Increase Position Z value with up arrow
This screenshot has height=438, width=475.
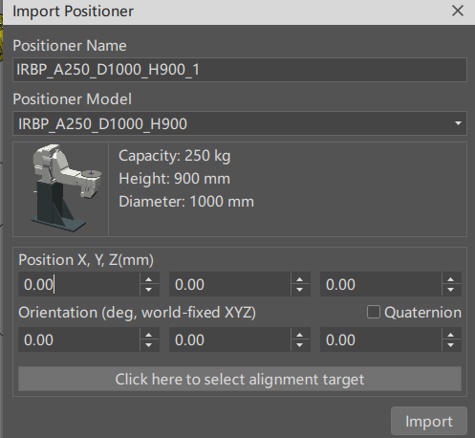pyautogui.click(x=451, y=279)
